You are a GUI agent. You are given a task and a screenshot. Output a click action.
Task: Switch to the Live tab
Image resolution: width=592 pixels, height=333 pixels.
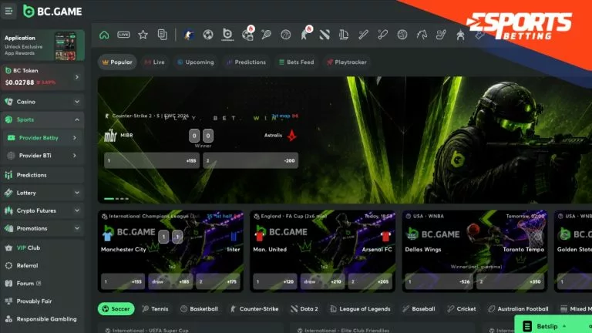pyautogui.click(x=155, y=62)
